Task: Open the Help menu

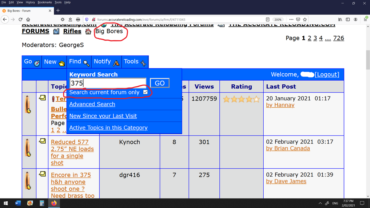Action: click(x=67, y=2)
